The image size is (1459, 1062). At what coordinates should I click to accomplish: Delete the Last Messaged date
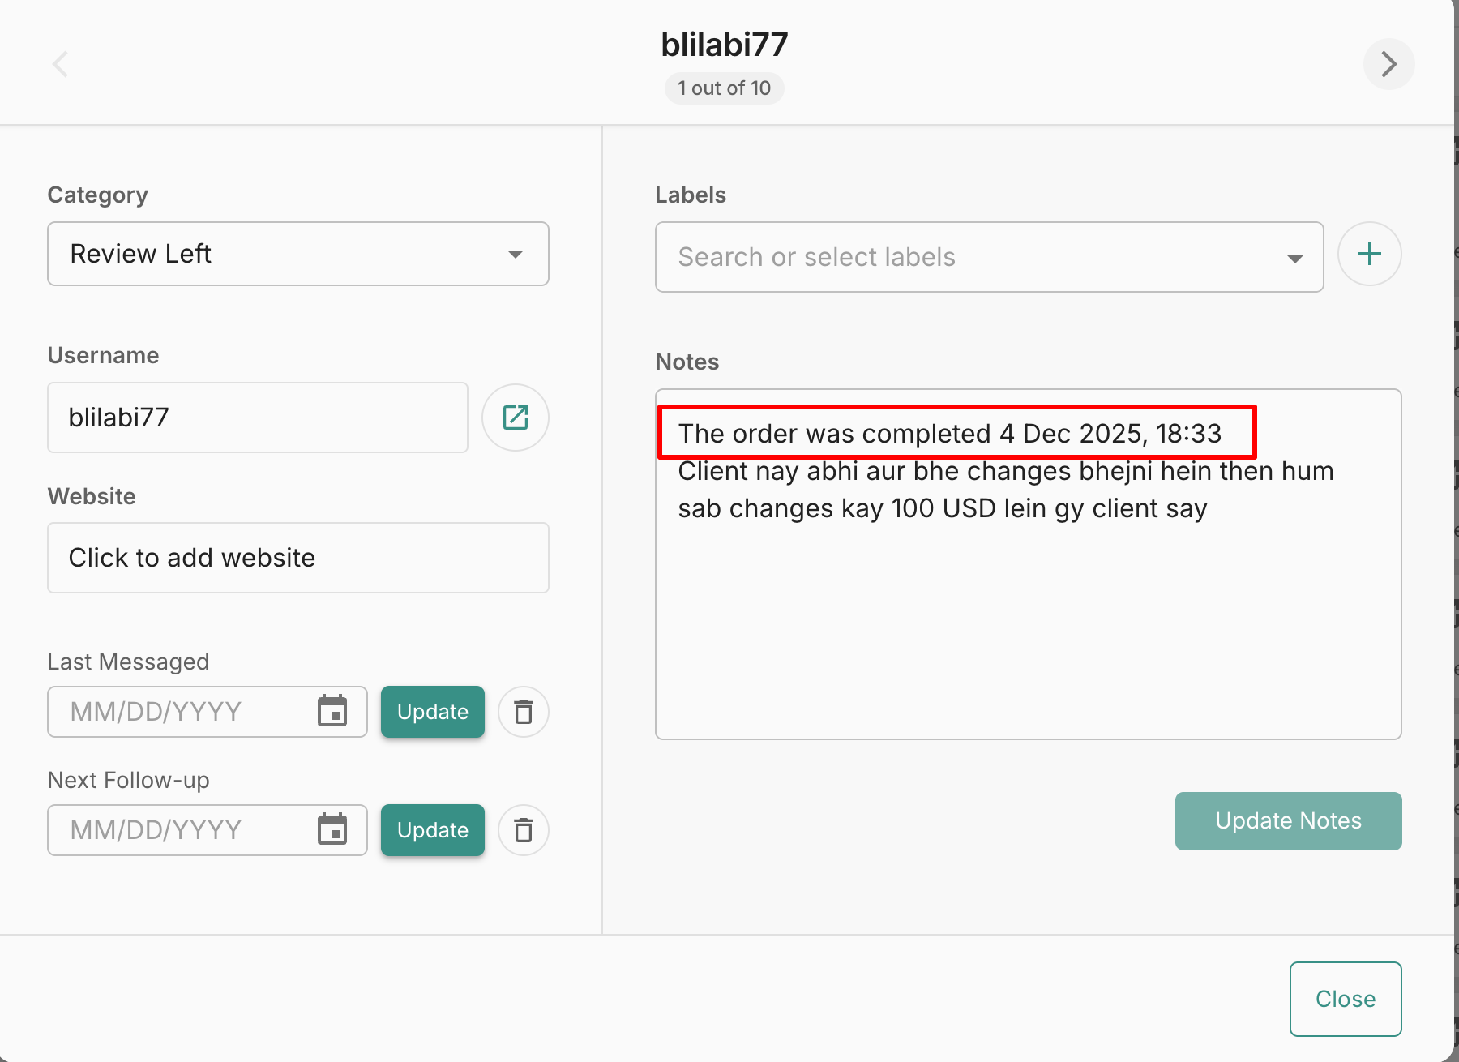524,712
